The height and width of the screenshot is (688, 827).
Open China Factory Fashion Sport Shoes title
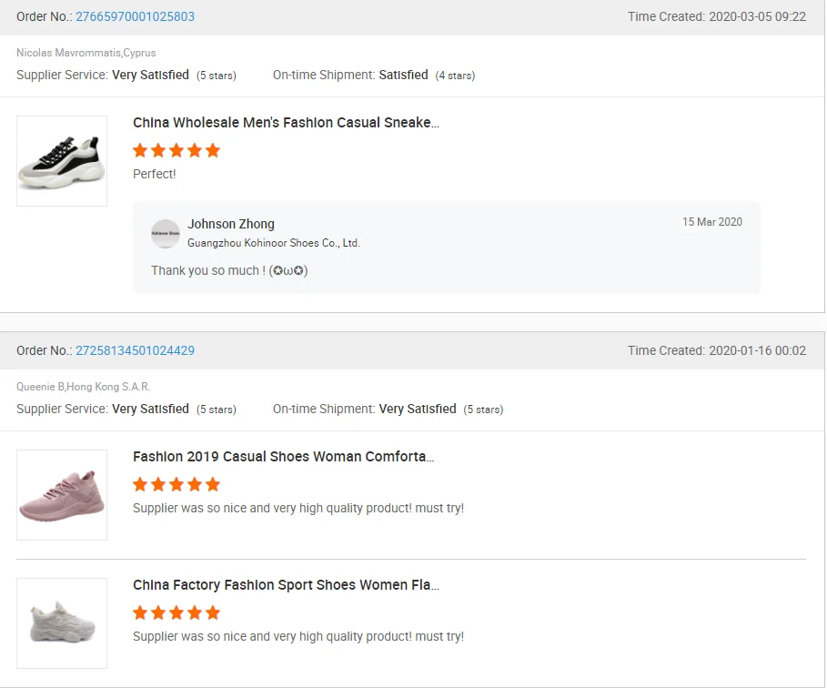(286, 585)
